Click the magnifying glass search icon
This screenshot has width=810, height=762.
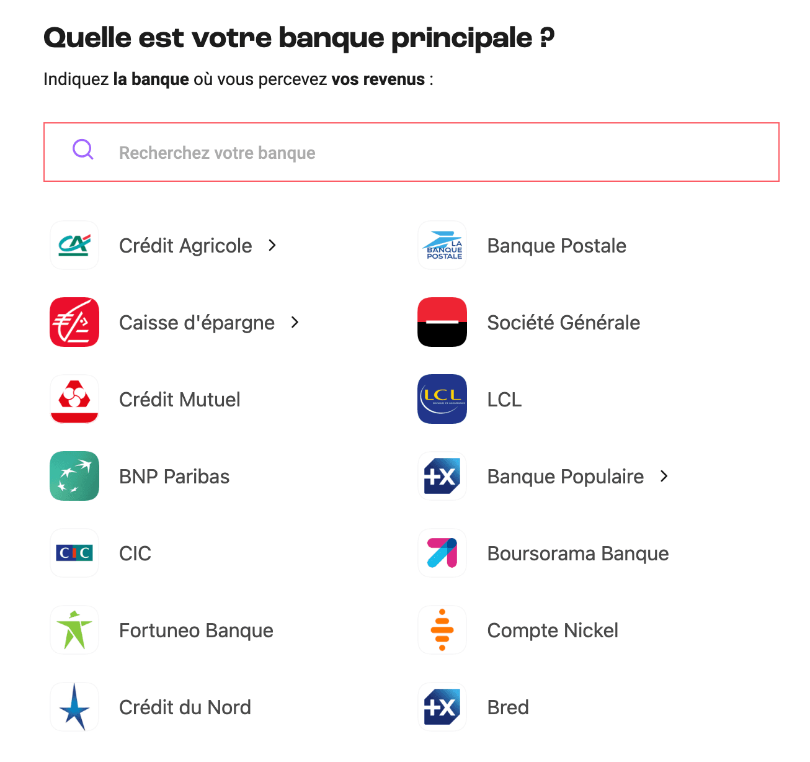tap(82, 150)
